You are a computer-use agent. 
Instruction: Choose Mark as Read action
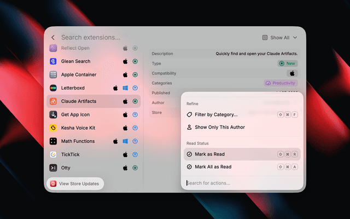[242, 154]
